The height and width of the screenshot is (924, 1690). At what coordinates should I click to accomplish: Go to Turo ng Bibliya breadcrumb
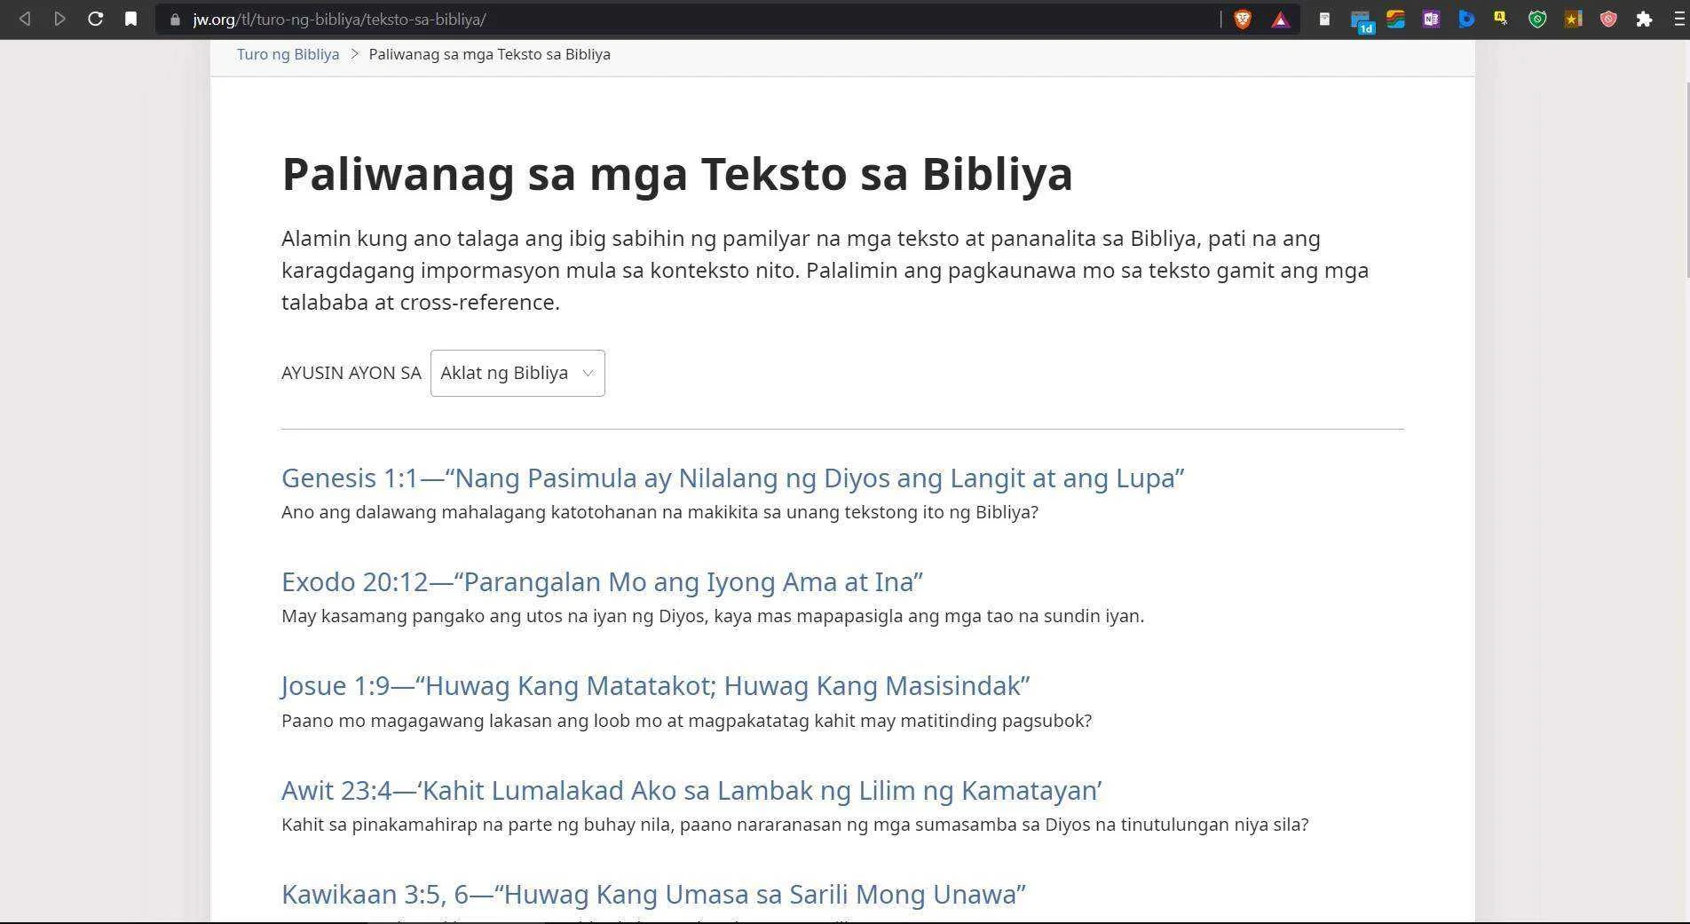point(288,54)
